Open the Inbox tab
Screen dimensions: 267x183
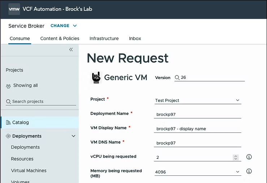pyautogui.click(x=135, y=39)
